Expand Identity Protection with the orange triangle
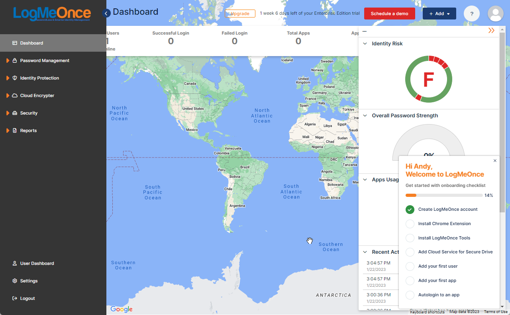Viewport: 510px width, 315px height. [x=8, y=78]
